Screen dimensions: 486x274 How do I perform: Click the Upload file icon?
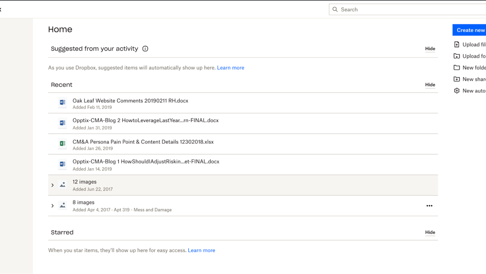point(457,45)
